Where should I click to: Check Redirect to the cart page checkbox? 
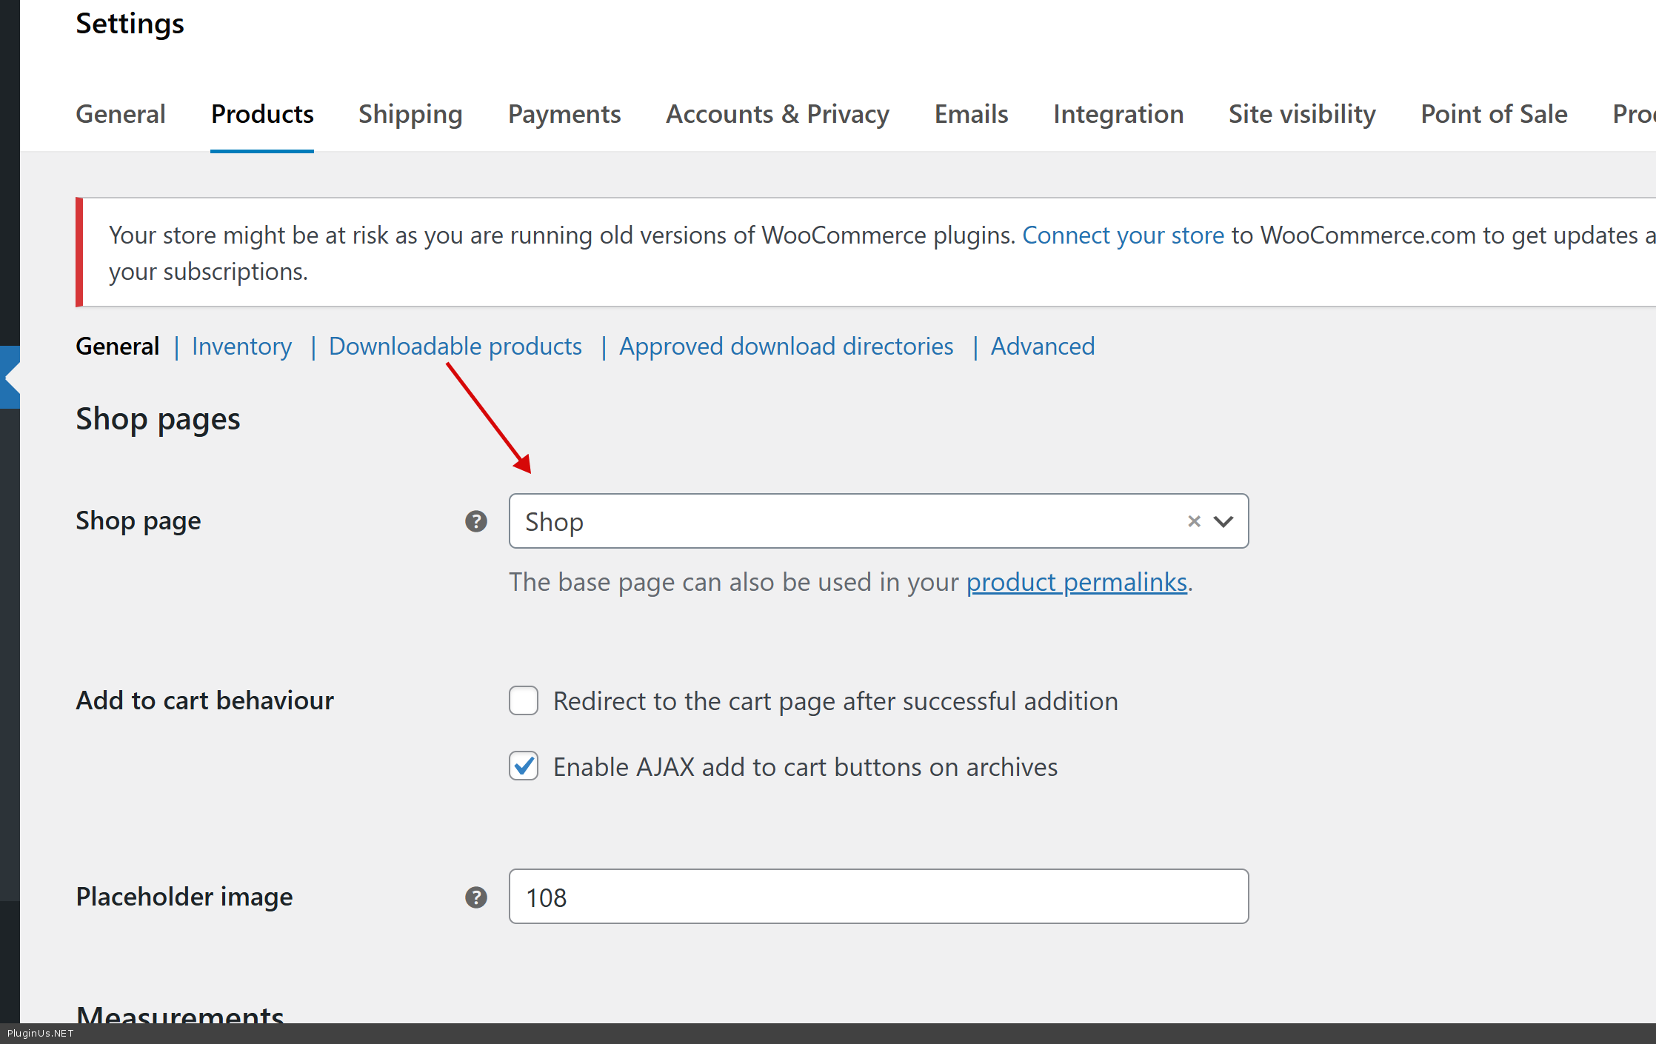click(x=524, y=700)
